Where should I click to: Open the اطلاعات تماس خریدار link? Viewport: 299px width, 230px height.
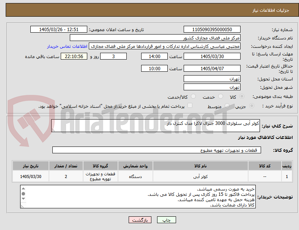tap(67, 46)
